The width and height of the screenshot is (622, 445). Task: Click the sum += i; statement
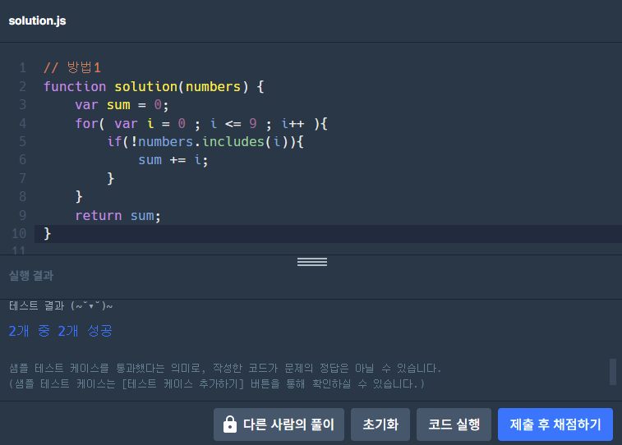(173, 160)
